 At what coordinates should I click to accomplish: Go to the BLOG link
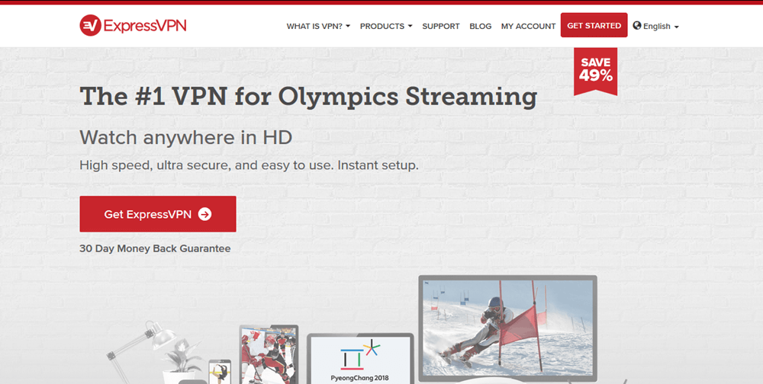[x=480, y=26]
